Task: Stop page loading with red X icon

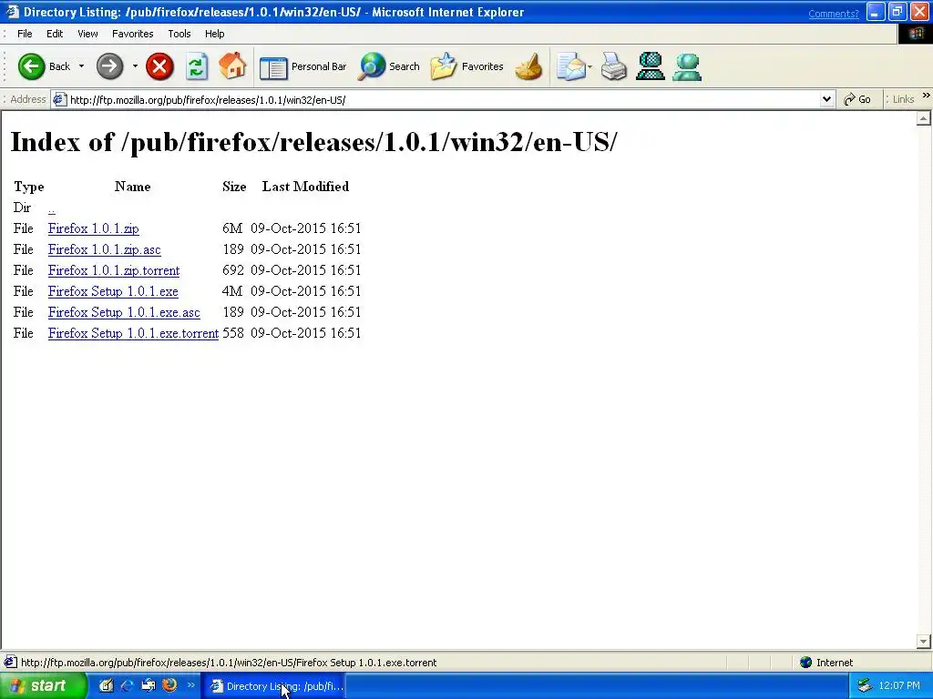Action: pos(159,66)
